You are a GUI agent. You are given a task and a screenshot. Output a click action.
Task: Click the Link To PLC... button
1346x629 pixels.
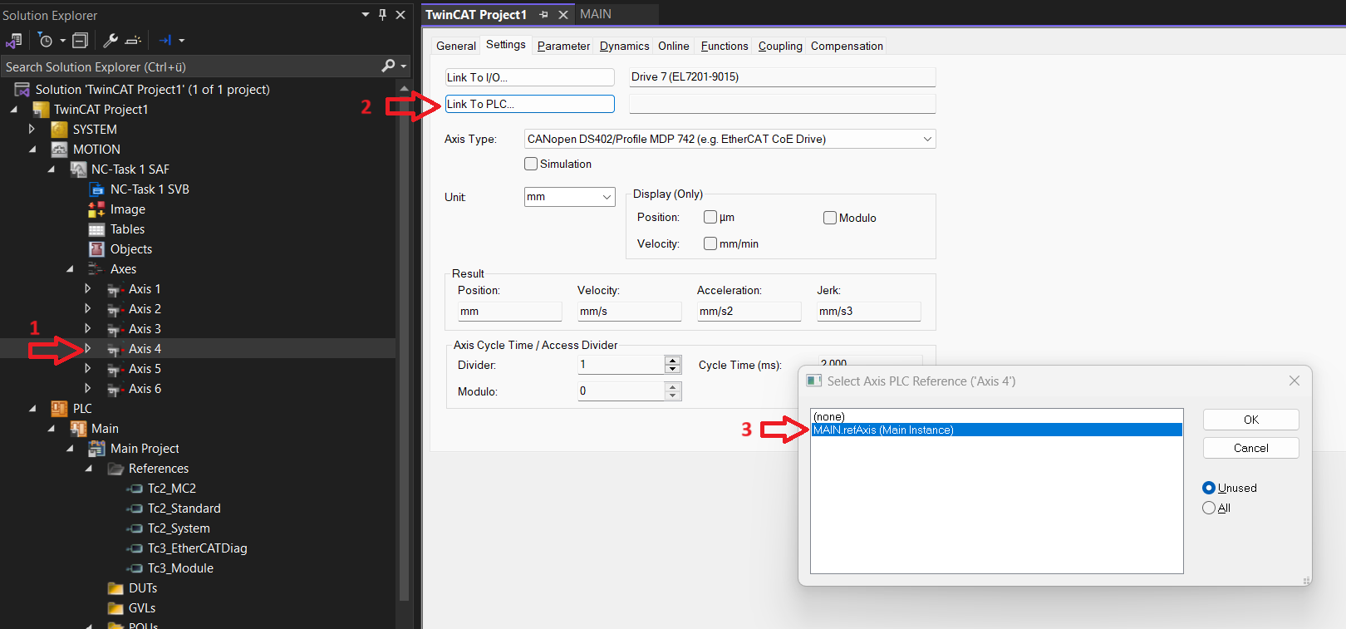tap(530, 104)
